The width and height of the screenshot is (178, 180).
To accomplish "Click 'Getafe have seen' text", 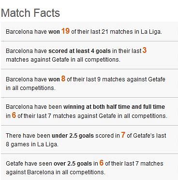I will click(x=29, y=164).
